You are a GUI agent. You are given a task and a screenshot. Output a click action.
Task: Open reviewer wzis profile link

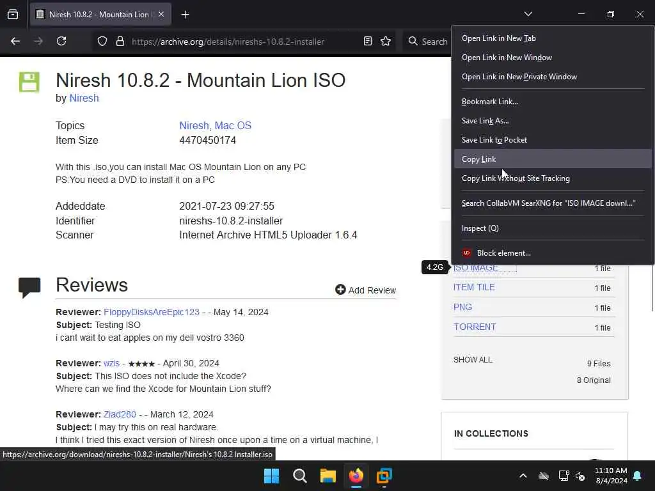pyautogui.click(x=111, y=363)
